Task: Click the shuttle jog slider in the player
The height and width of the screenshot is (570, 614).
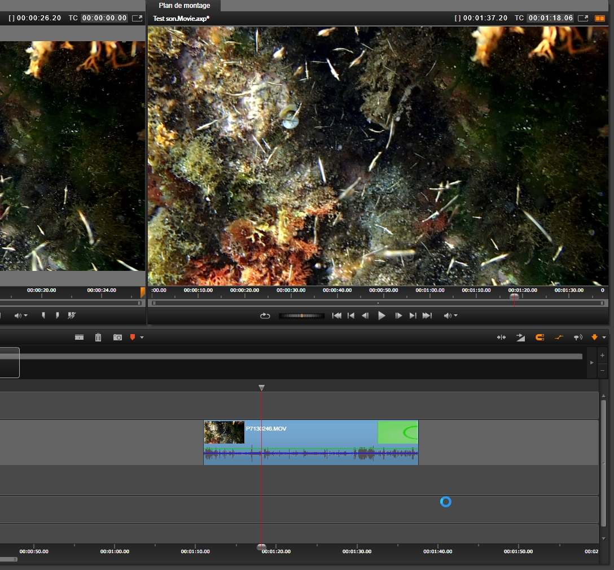Action: (301, 316)
